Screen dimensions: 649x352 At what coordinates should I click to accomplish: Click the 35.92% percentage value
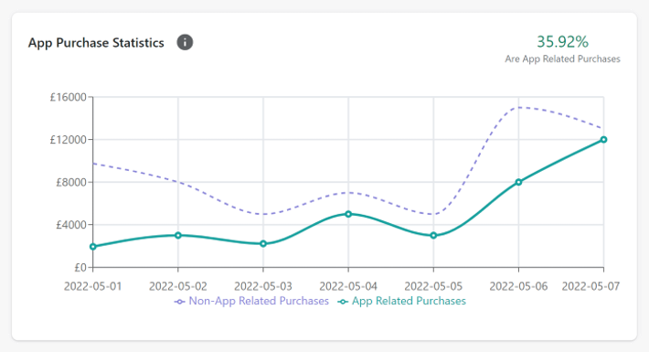point(562,41)
